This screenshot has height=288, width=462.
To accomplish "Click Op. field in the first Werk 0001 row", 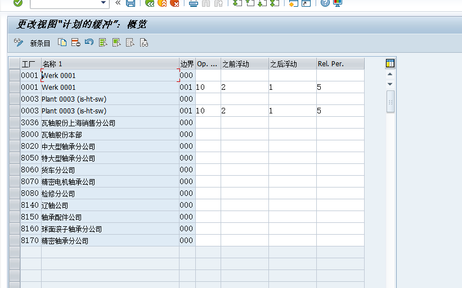I will (x=208, y=76).
